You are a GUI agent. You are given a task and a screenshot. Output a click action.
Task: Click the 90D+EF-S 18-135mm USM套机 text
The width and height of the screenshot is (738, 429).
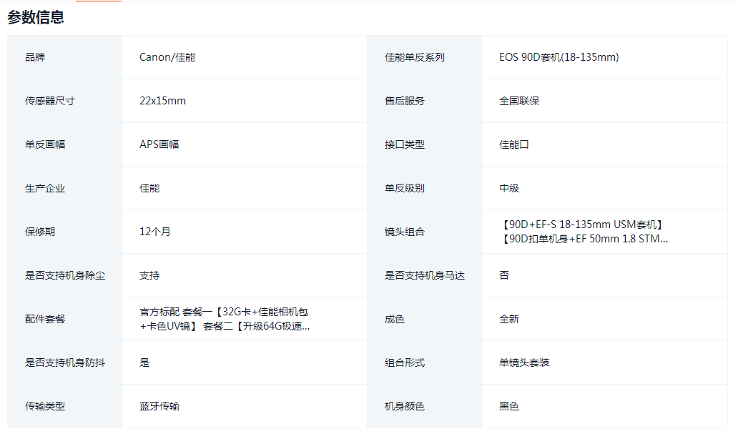coord(583,225)
